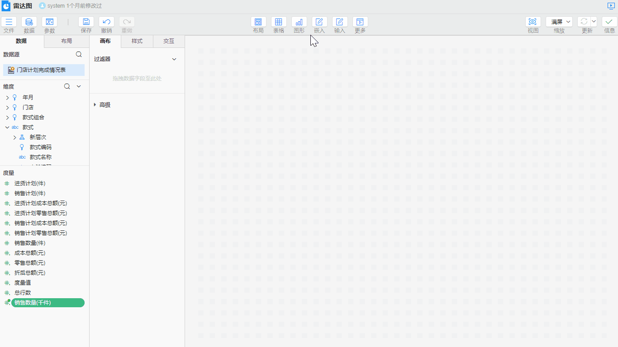
Task: Collapse the 款式 dimension folder
Action: tap(7, 127)
